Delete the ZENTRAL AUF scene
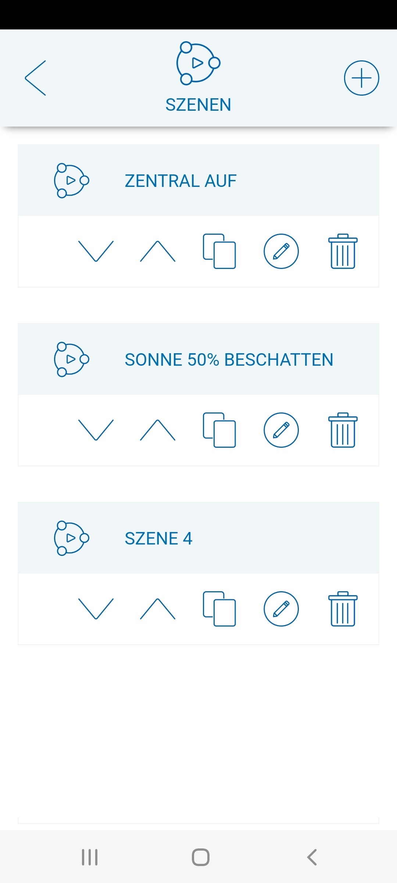 [343, 251]
